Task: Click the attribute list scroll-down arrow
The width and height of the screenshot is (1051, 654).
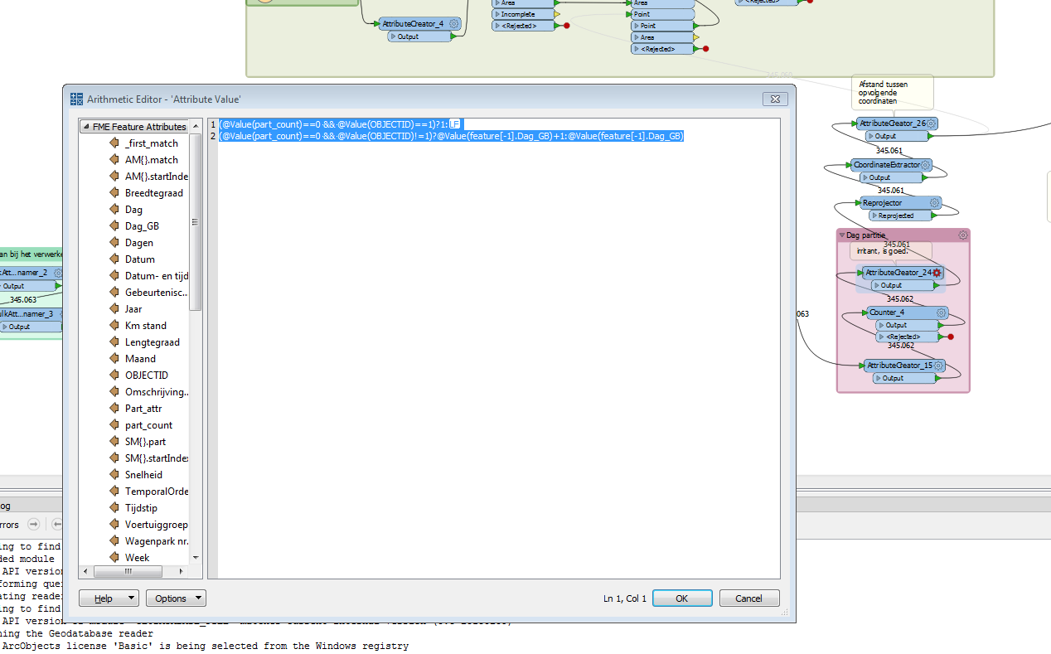Action: (x=196, y=558)
